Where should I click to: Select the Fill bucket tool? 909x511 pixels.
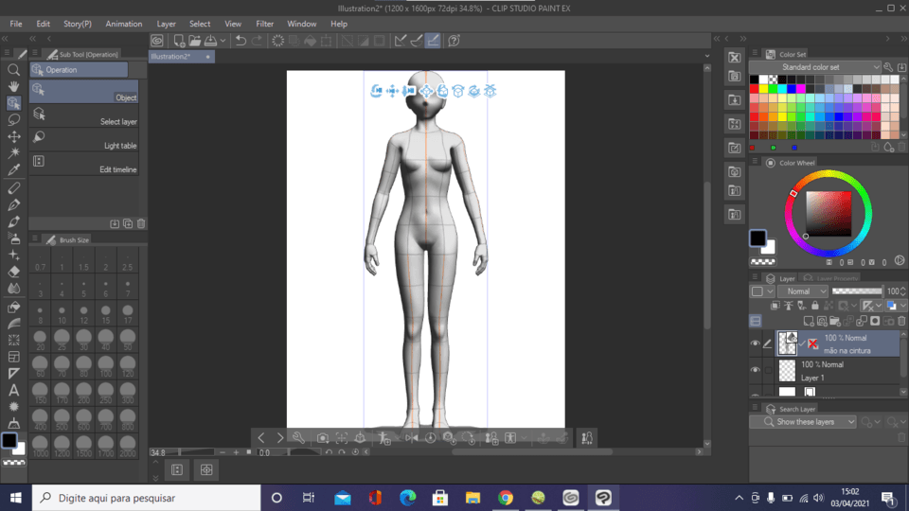(13, 307)
